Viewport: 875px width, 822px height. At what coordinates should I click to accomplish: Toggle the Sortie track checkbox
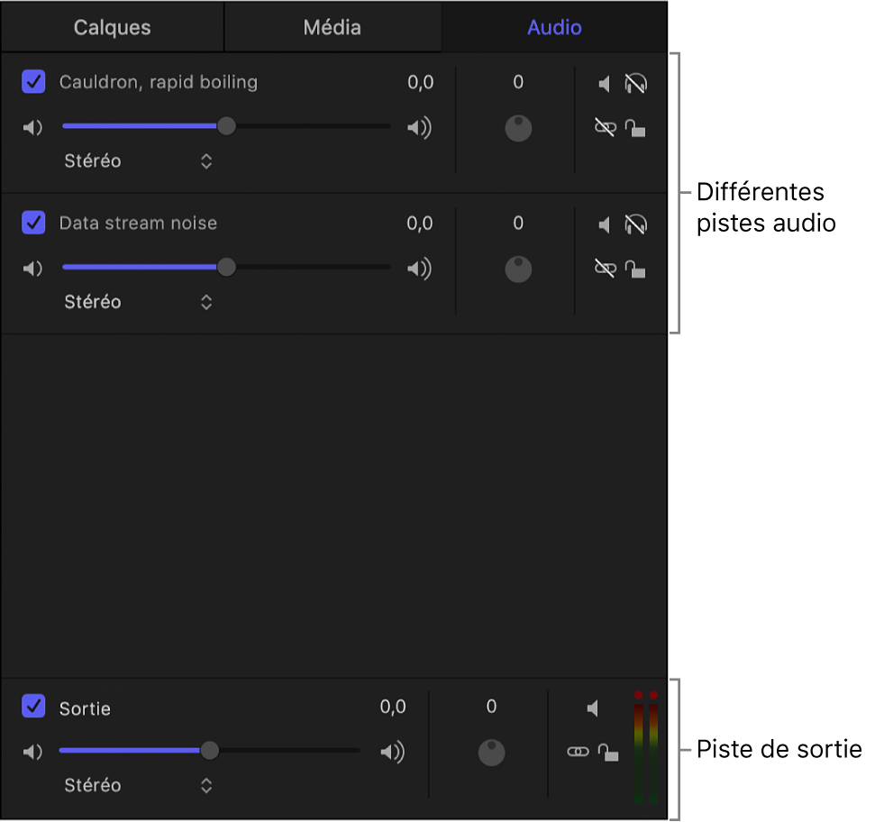[33, 708]
